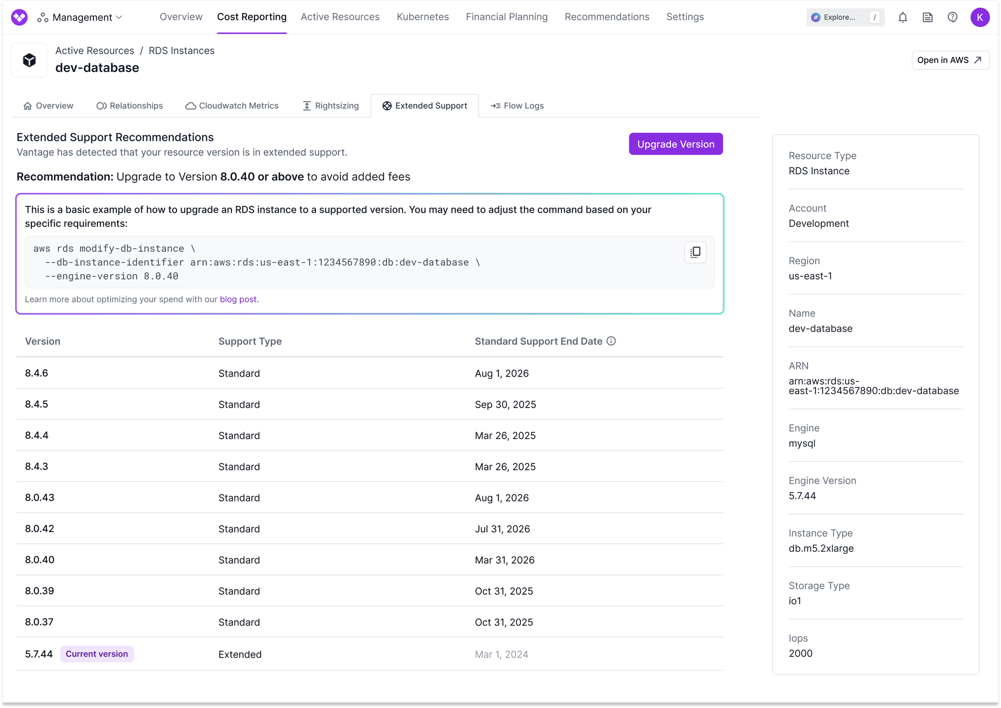Open the Cloudwatch Metrics tab

[232, 106]
